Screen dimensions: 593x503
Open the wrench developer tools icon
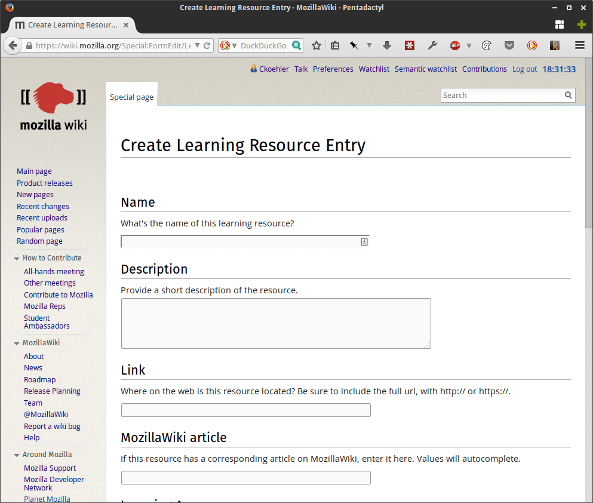432,46
